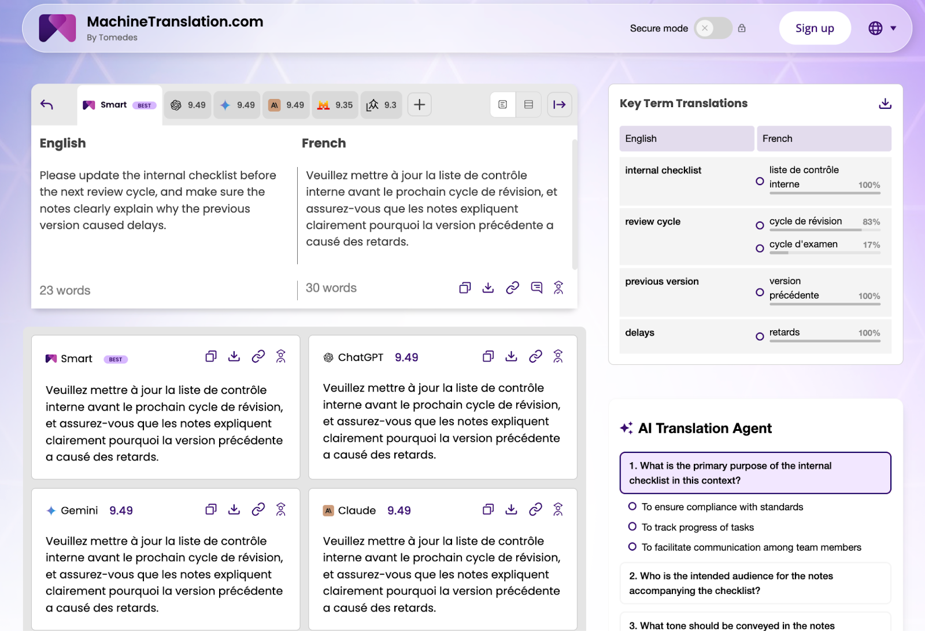Request human review on the Gemini translation
Image resolution: width=925 pixels, height=631 pixels.
[x=280, y=510]
